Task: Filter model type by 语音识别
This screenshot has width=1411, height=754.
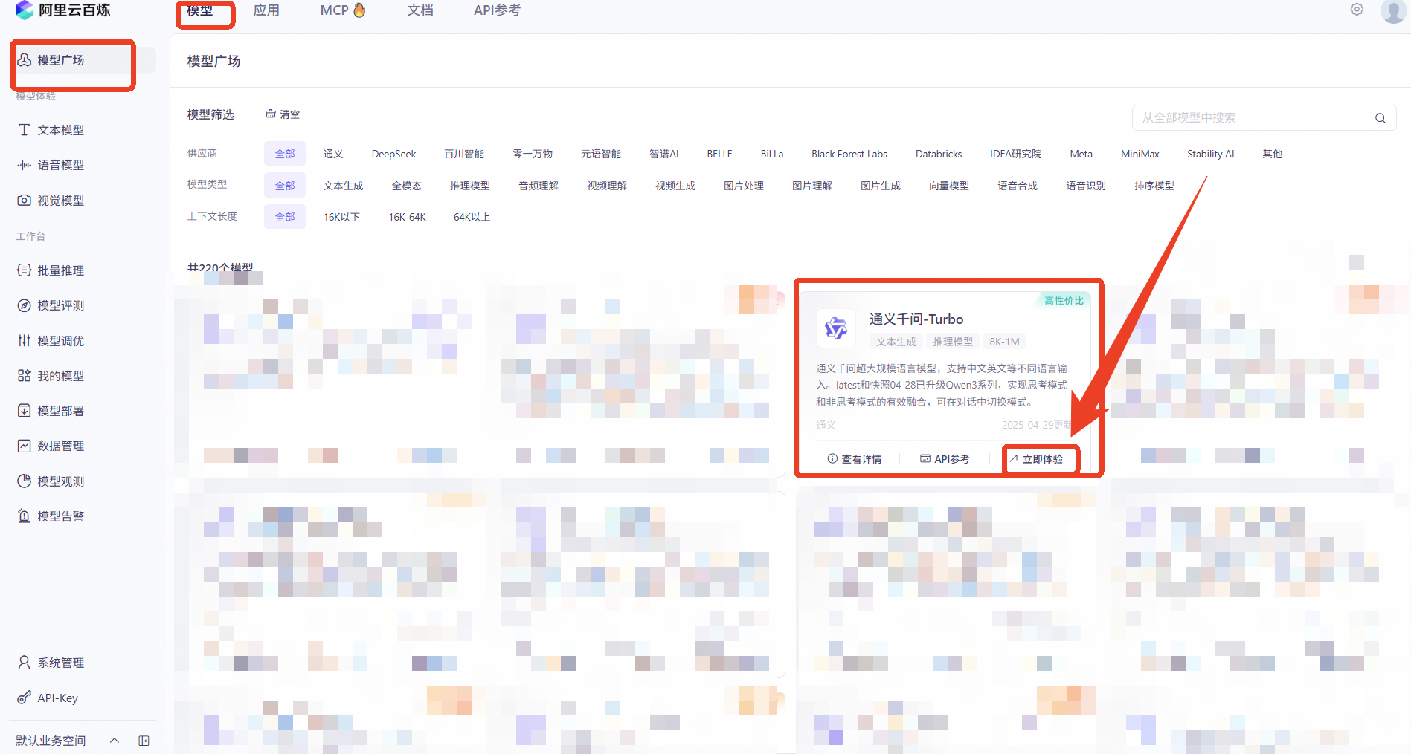Action: click(1086, 186)
